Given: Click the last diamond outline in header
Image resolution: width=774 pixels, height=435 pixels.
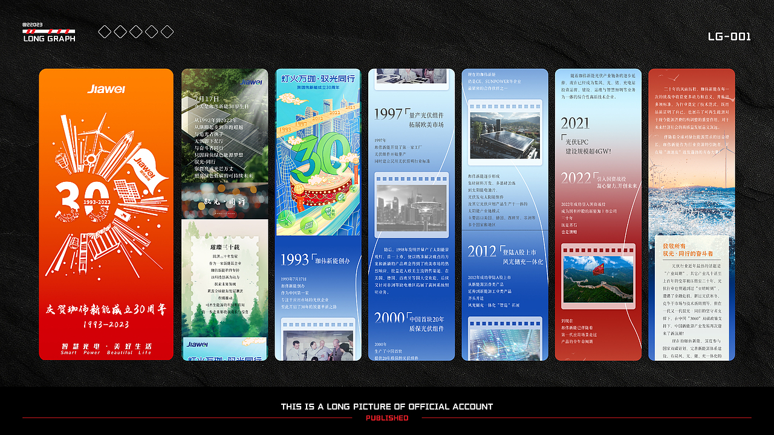Looking at the screenshot, I should (x=167, y=31).
